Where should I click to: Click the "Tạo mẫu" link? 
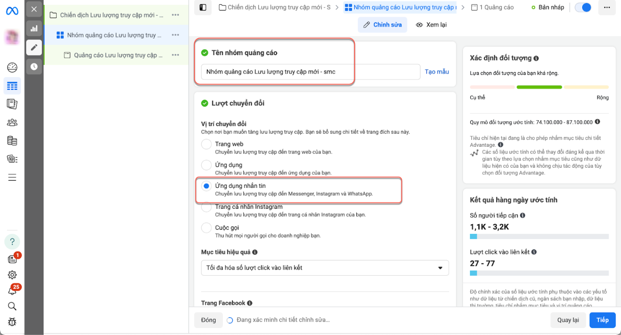[437, 72]
